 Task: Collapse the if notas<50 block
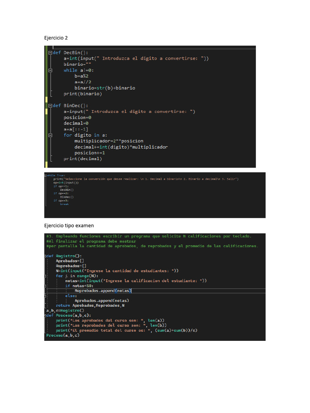tap(45, 286)
